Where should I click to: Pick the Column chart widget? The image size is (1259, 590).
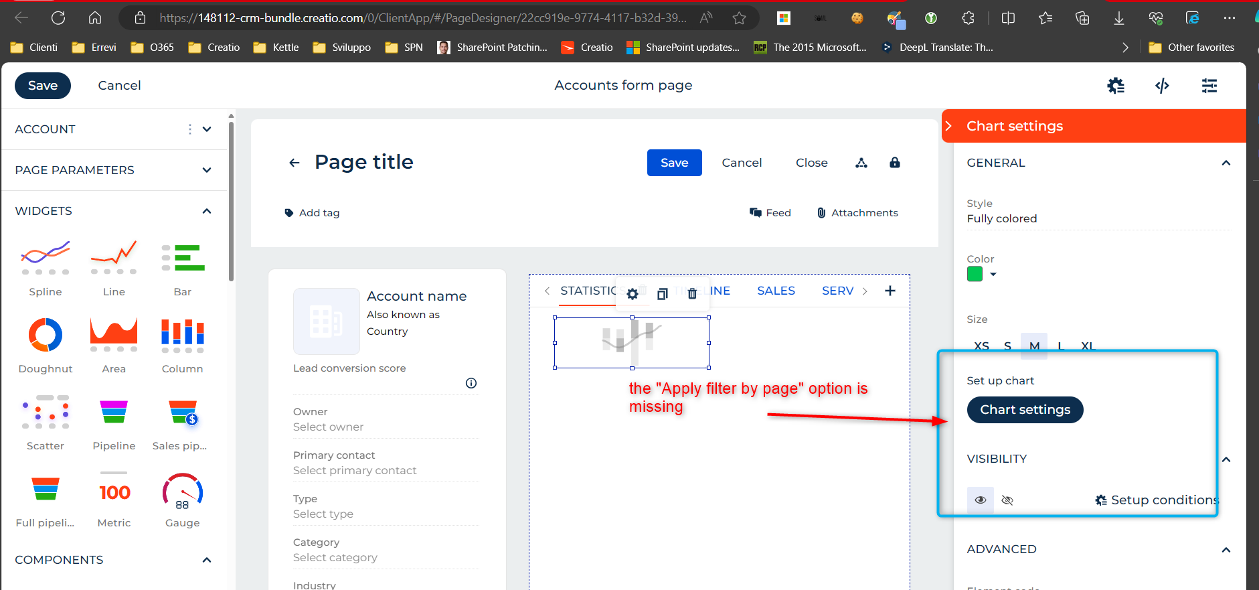183,345
